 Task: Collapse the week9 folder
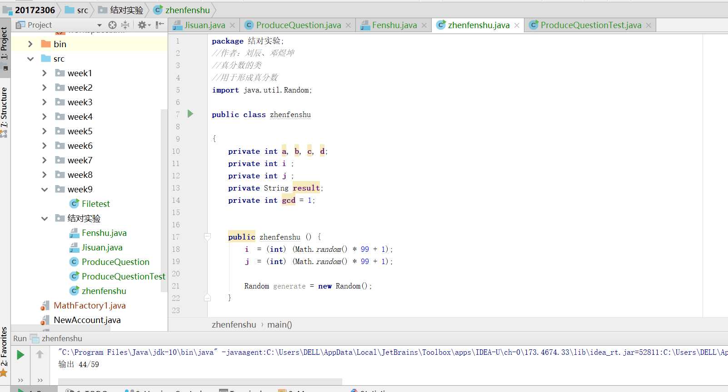[44, 189]
